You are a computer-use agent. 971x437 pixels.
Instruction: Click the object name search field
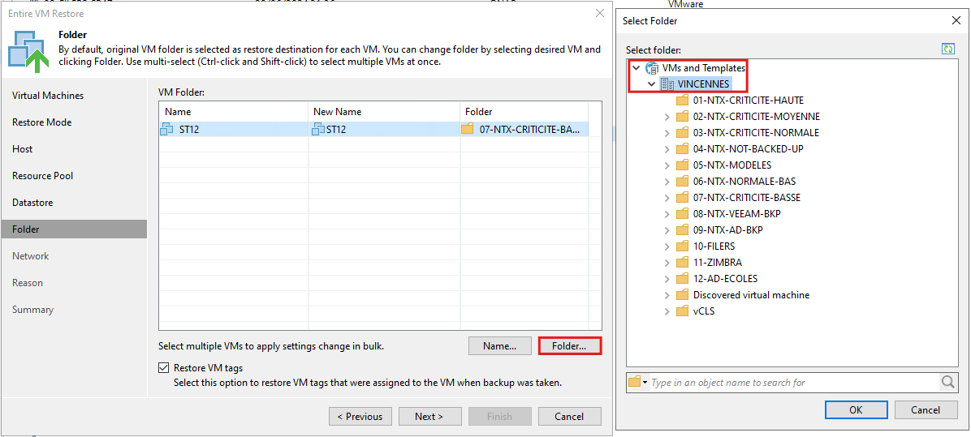(x=794, y=383)
